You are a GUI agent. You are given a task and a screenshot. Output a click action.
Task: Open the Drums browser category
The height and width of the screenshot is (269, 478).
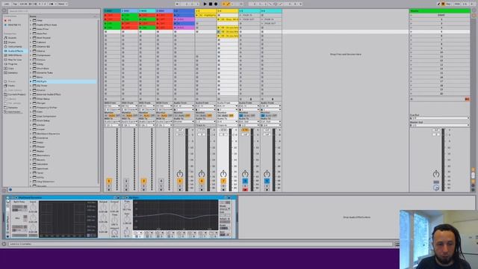click(x=12, y=43)
